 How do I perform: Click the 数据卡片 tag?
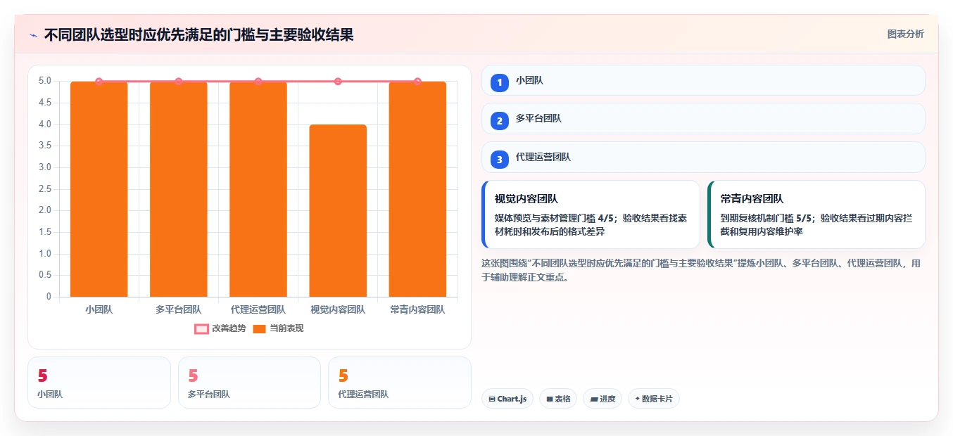[x=654, y=399]
